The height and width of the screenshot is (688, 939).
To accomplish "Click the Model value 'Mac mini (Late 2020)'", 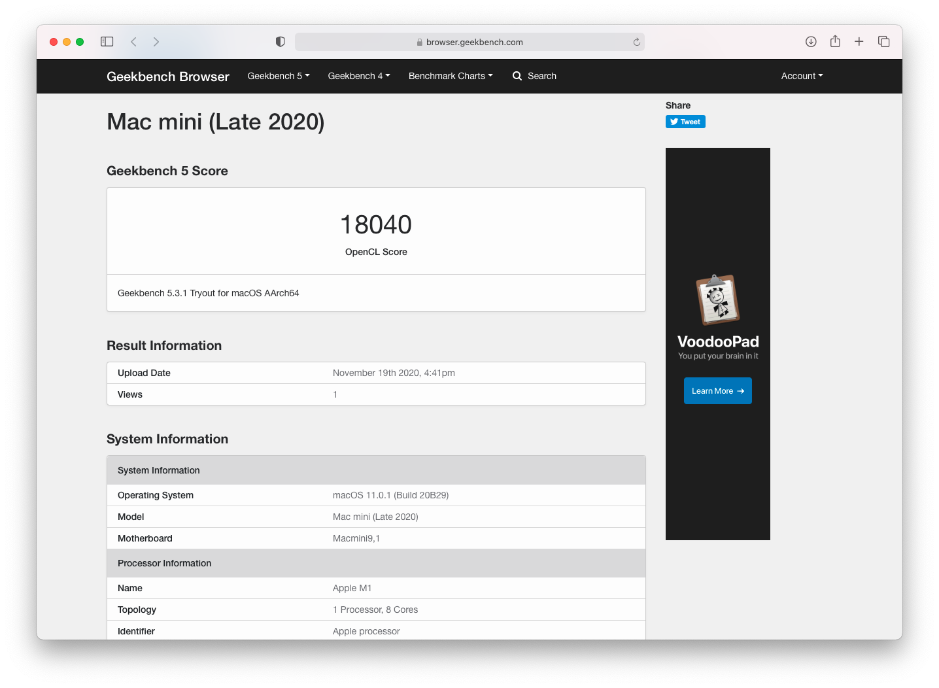I will coord(375,517).
